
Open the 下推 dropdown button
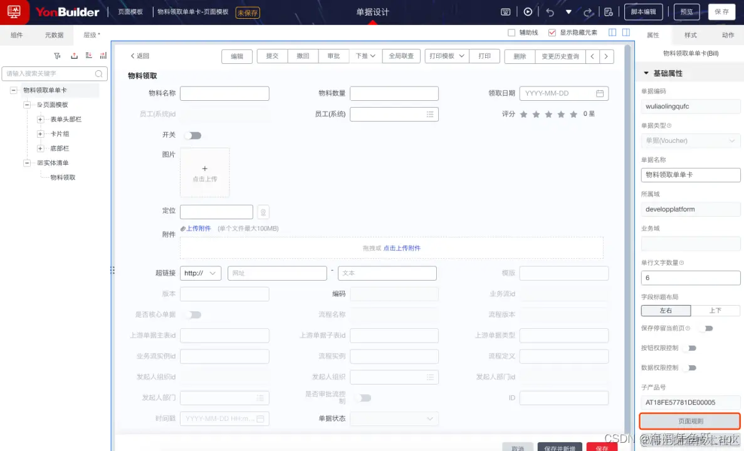click(365, 56)
